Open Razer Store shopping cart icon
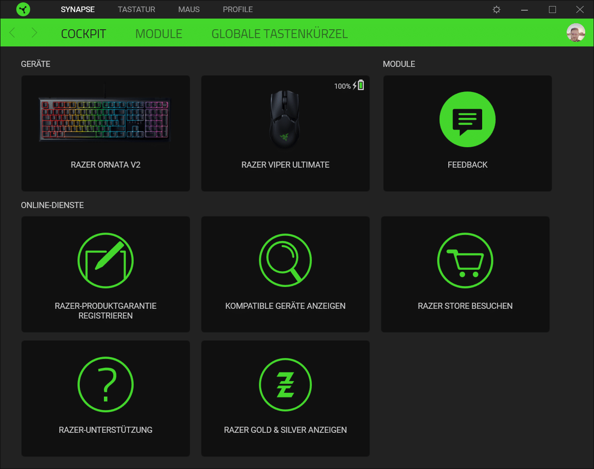The image size is (594, 469). pos(465,261)
